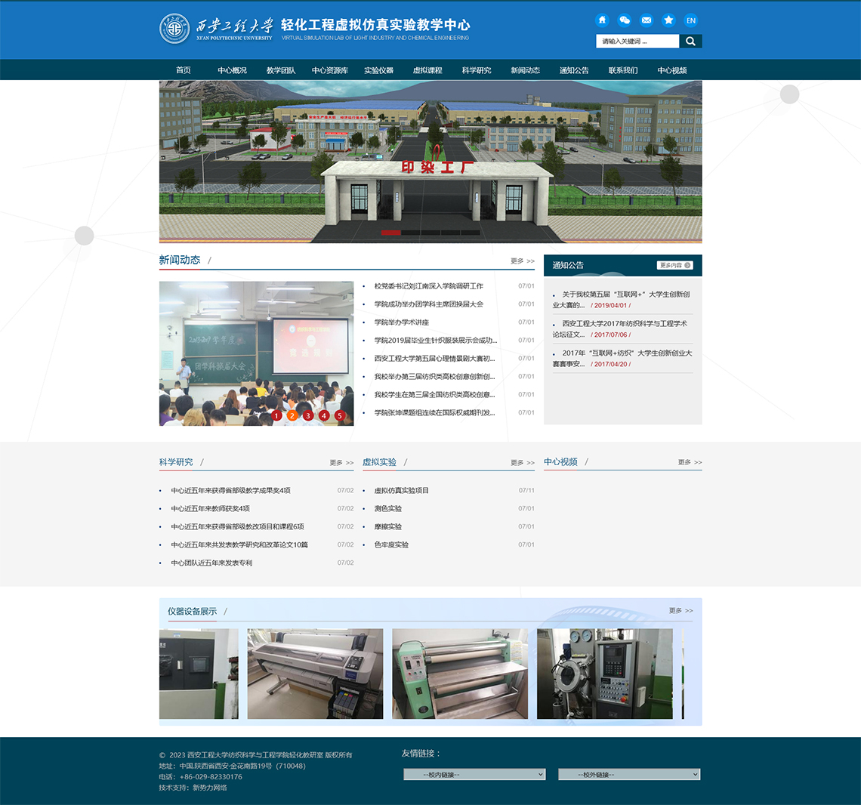Select news slide indicator 1
This screenshot has height=805, width=861.
click(x=276, y=415)
